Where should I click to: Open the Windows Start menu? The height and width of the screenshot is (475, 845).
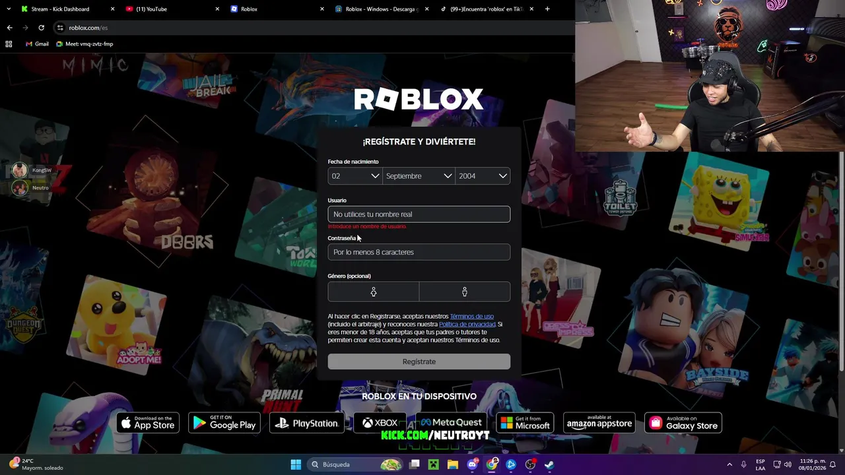coord(296,464)
